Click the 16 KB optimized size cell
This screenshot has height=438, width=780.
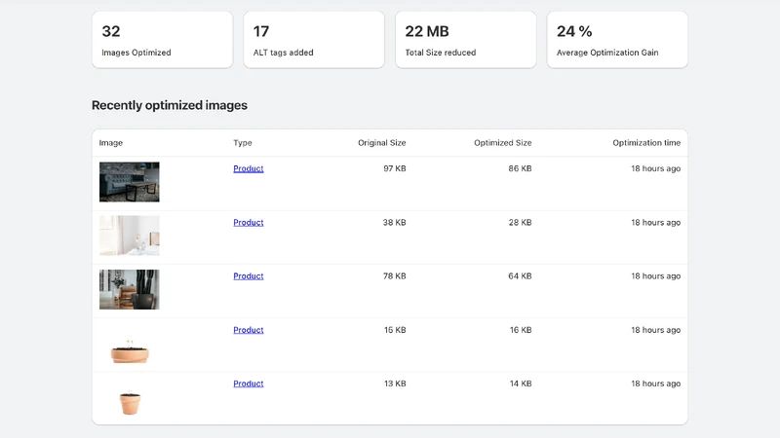coord(521,330)
